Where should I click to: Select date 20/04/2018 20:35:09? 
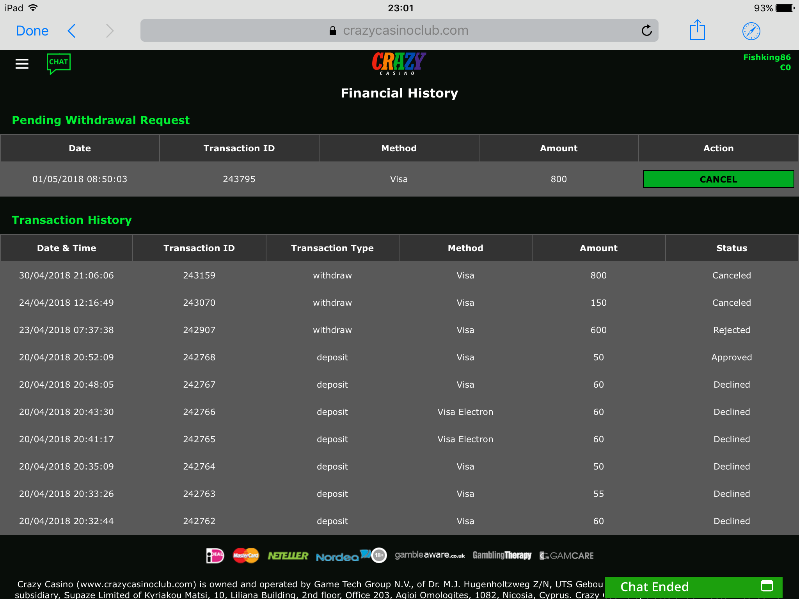click(x=66, y=466)
